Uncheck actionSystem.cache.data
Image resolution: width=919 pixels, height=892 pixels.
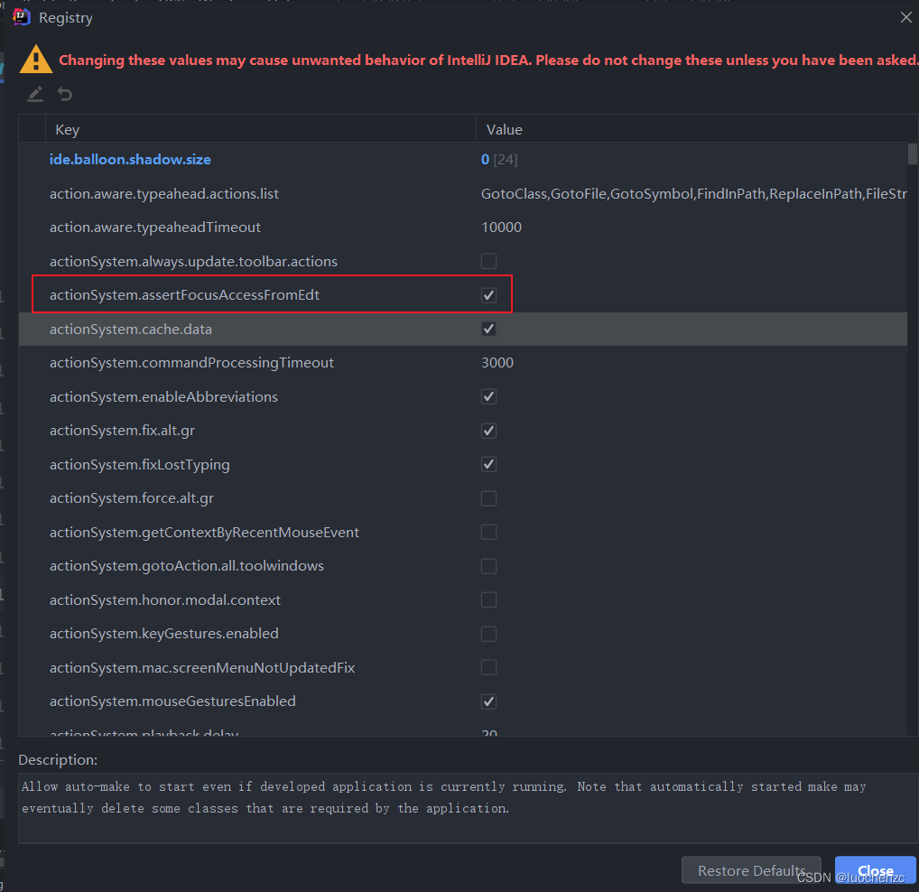(x=488, y=329)
